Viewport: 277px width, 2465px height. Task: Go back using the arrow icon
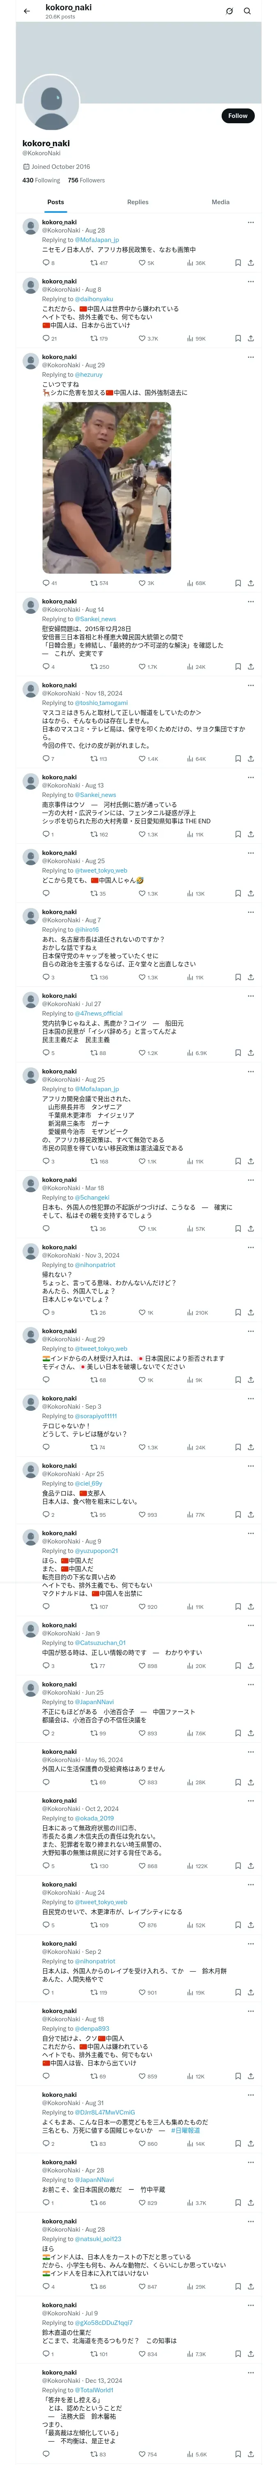click(x=27, y=12)
